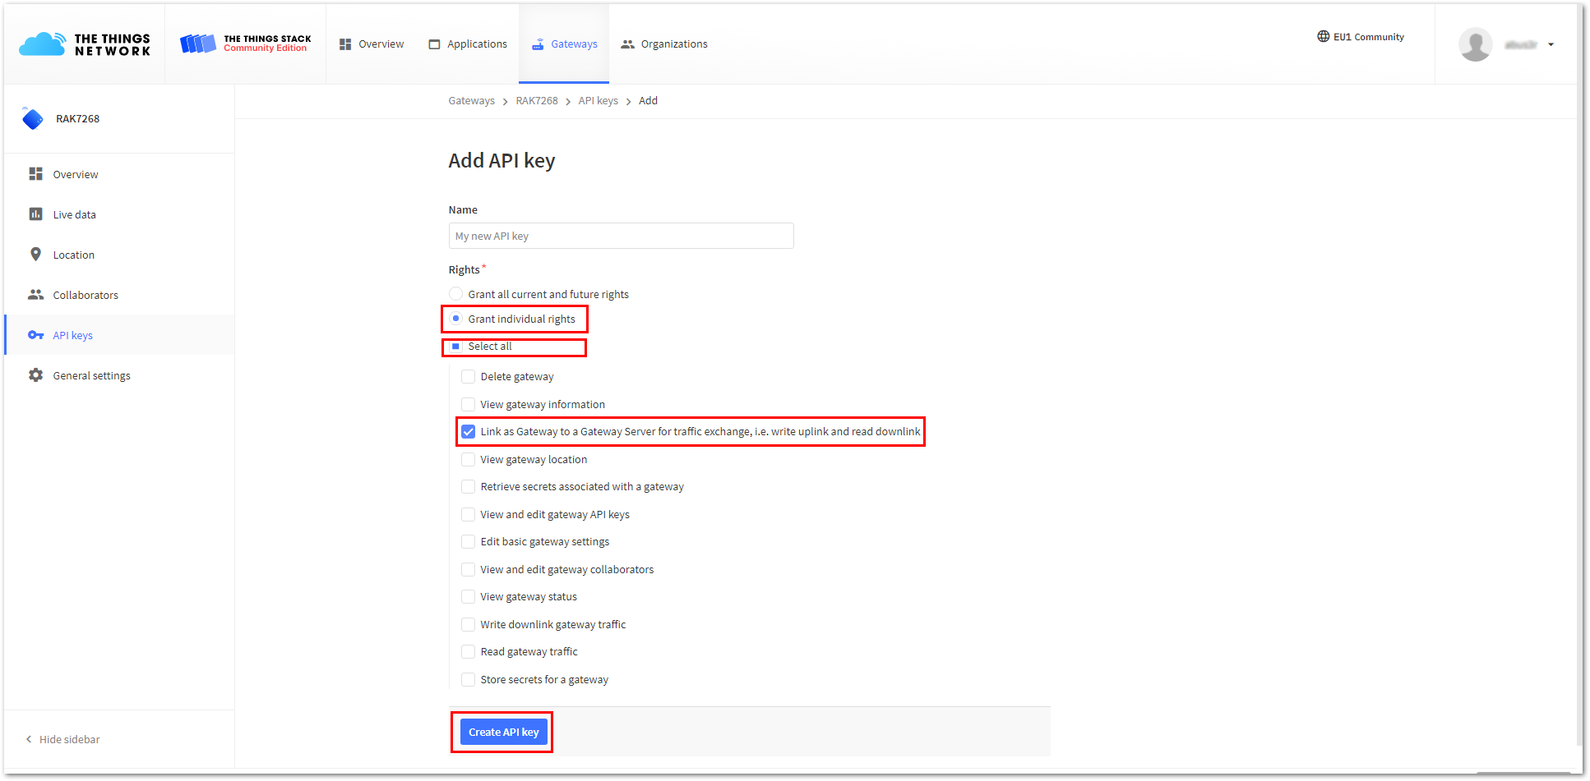
Task: Click the Location pin icon in sidebar
Action: 36,254
